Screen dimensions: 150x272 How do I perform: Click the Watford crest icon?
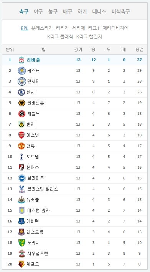pos(21,264)
